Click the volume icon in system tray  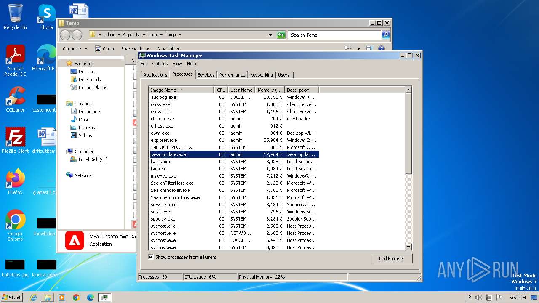click(479, 298)
